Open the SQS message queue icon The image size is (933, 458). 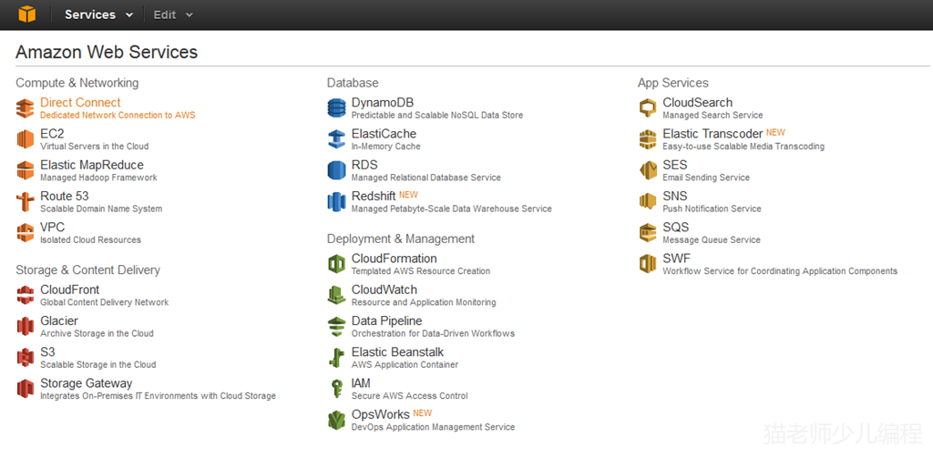pos(648,233)
